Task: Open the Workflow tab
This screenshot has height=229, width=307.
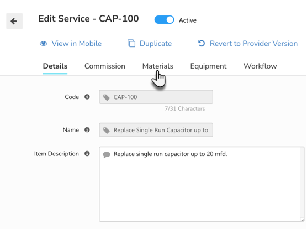Action: point(260,66)
